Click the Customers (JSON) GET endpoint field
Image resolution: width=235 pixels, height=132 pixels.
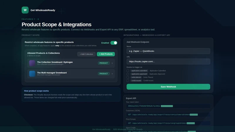pyautogui.click(x=168, y=114)
